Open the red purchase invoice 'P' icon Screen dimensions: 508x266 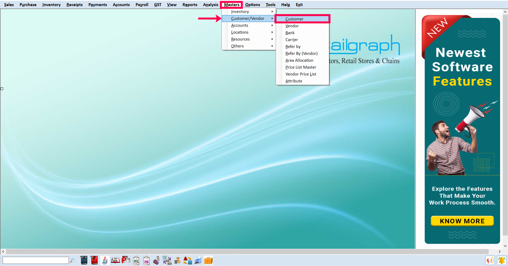[x=94, y=260]
